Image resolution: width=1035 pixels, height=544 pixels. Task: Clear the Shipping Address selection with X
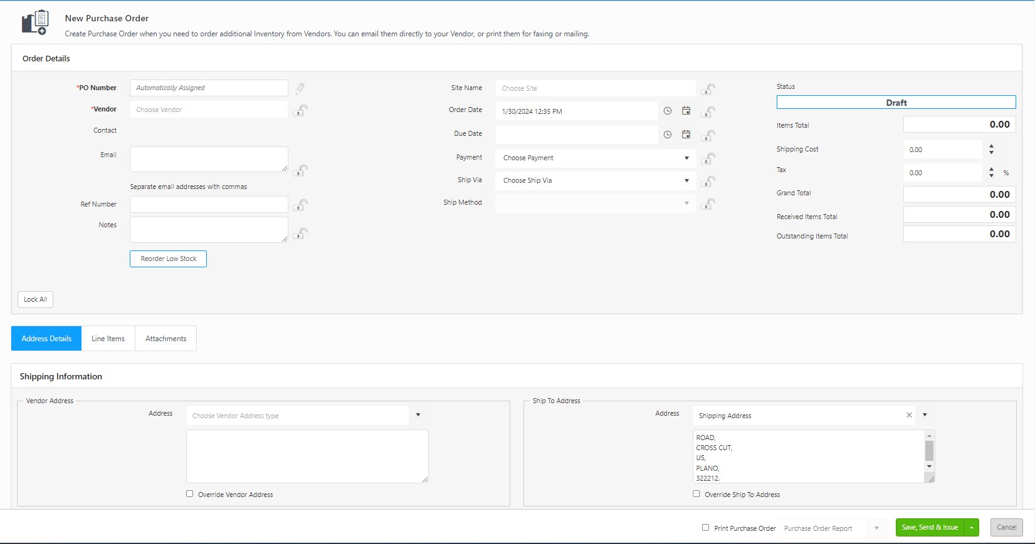909,415
